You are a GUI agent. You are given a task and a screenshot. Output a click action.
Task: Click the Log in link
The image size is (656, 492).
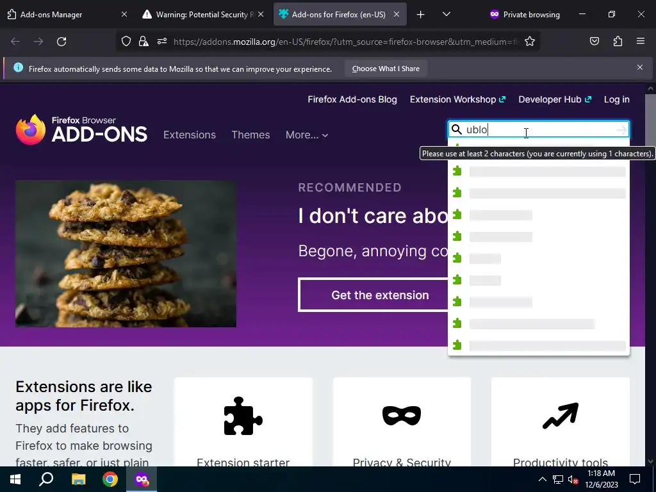coord(616,99)
